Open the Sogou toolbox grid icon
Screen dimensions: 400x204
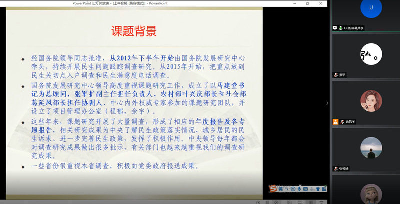(x=323, y=189)
